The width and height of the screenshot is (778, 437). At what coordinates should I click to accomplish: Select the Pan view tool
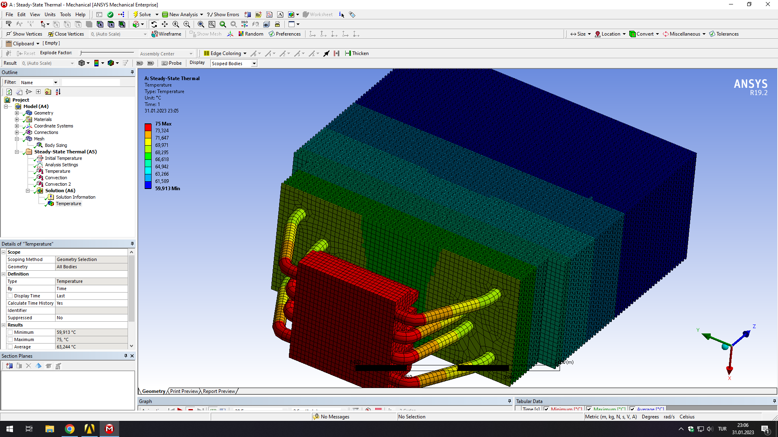(165, 24)
